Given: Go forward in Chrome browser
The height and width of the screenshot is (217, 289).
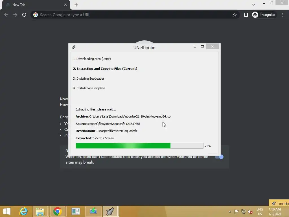Looking at the screenshot, I should [x=15, y=15].
